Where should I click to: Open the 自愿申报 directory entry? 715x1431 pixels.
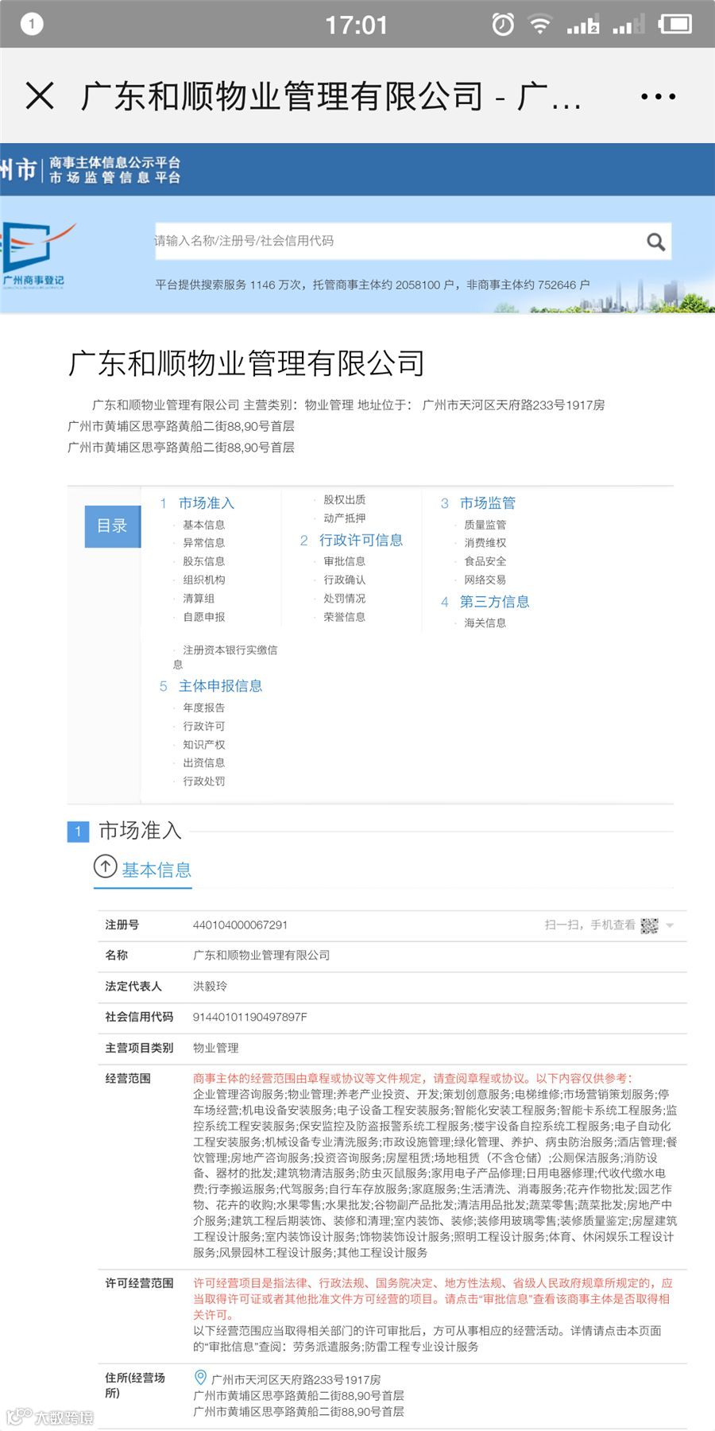pos(204,617)
